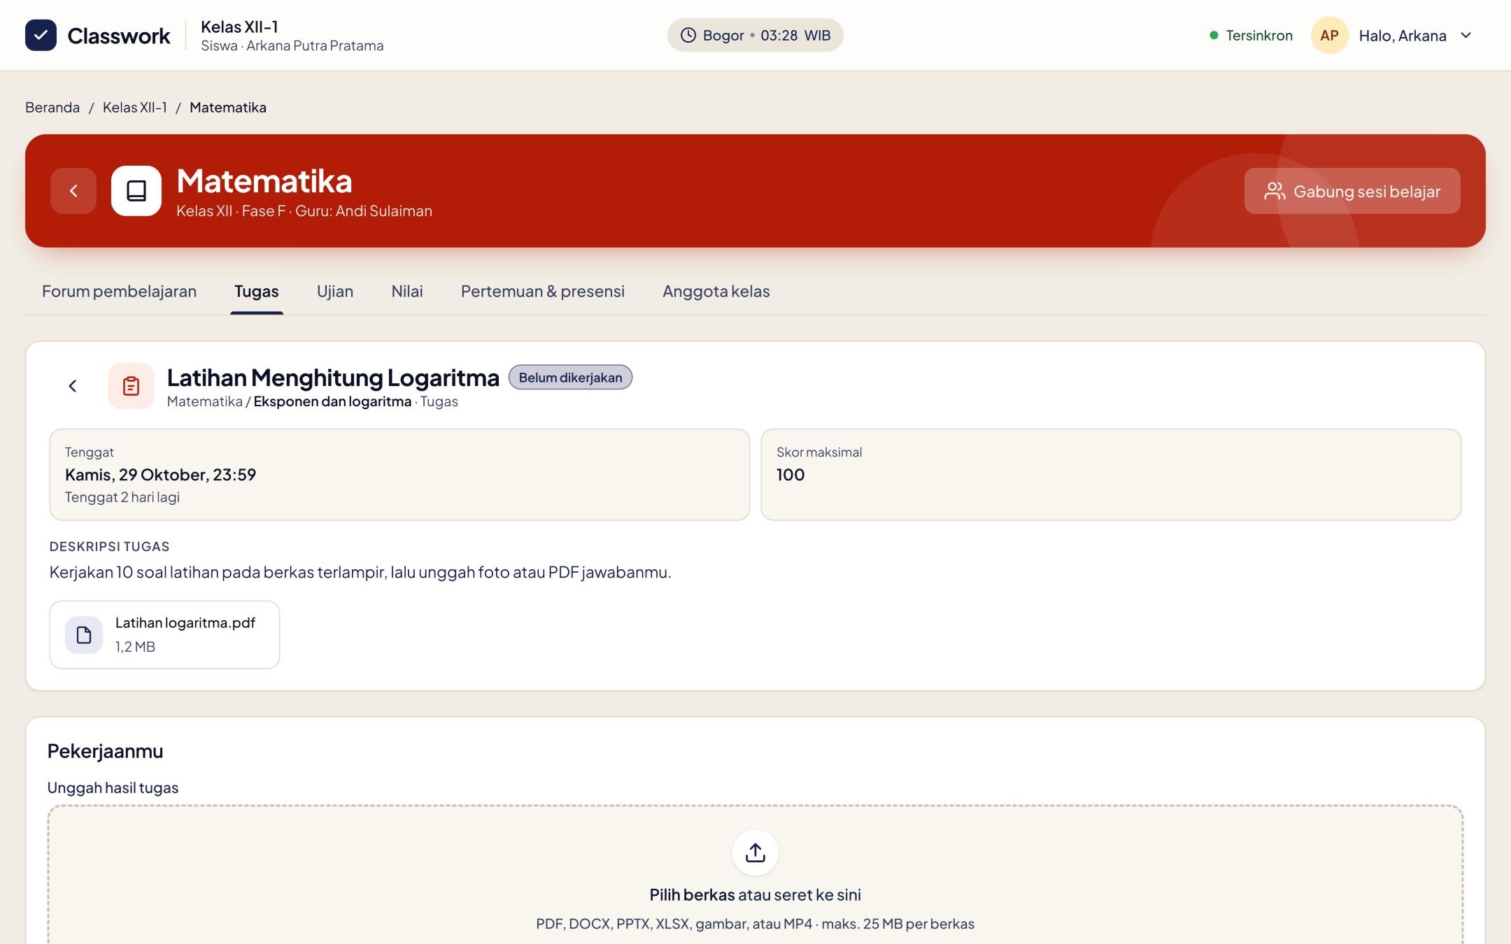Screen dimensions: 1511x944
Task: Open the Pertemuan & presensi tab
Action: [543, 291]
